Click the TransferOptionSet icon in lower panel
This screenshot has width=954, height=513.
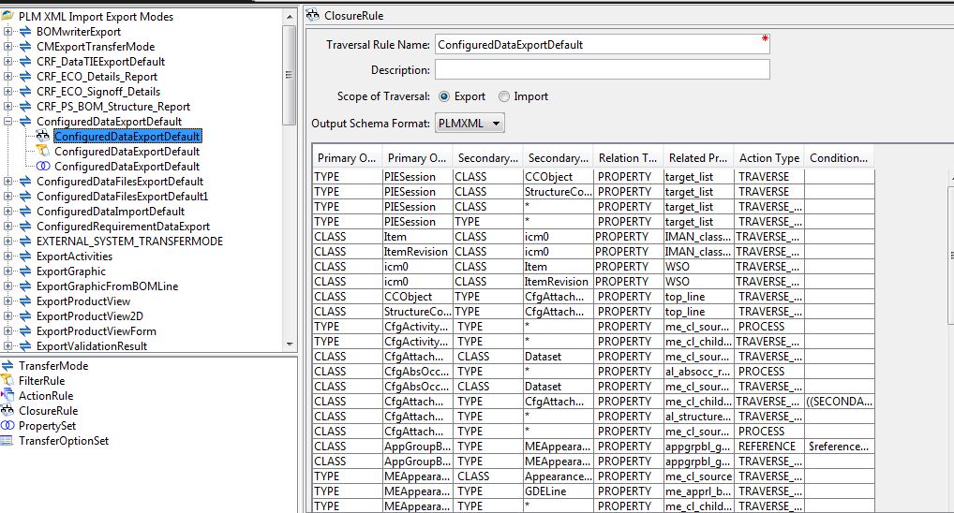click(x=7, y=441)
